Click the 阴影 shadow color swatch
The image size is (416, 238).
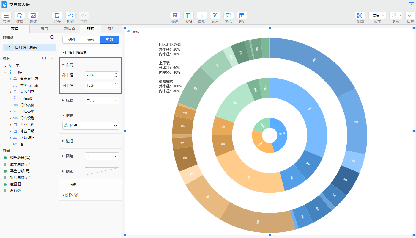click(102, 171)
